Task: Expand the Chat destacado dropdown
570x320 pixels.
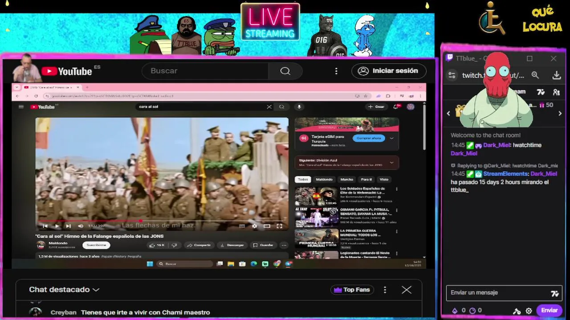Action: [x=64, y=290]
